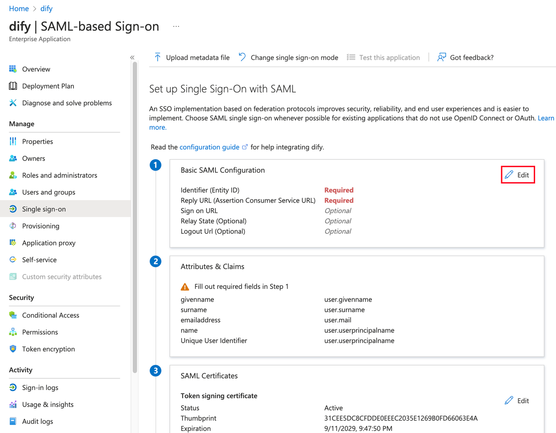Click the Single sign-on arrow icon
556x433 pixels.
pos(13,209)
